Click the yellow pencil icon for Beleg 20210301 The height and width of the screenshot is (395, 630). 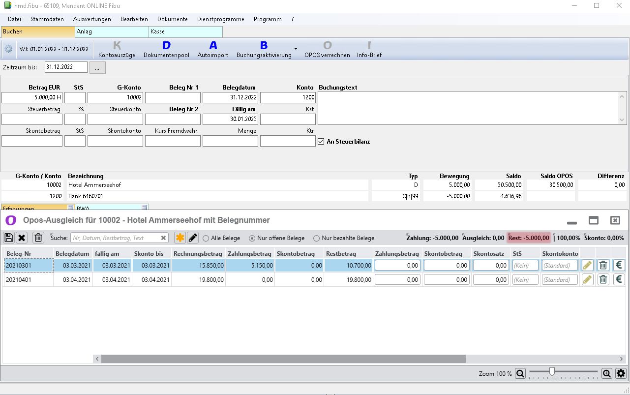click(x=587, y=265)
